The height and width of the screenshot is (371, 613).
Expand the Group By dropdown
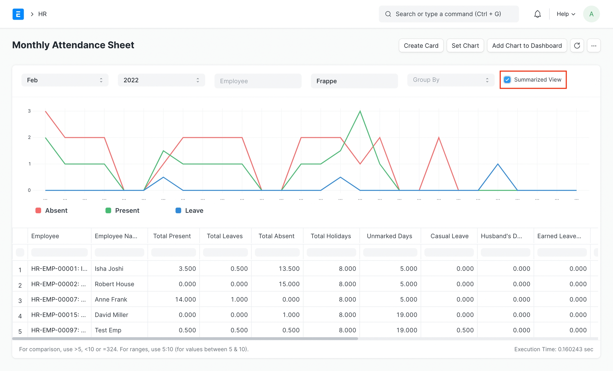[450, 80]
